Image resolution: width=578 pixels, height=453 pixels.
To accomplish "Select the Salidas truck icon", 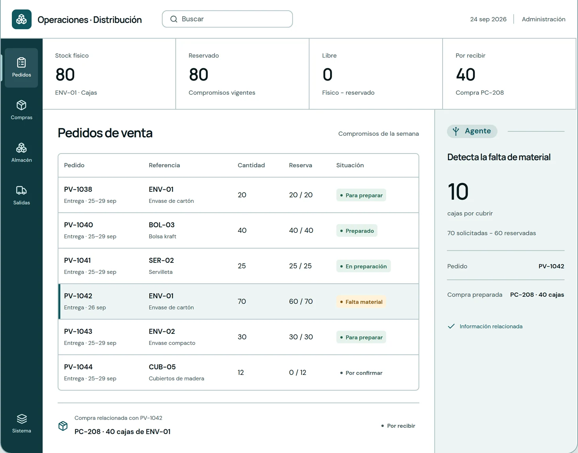I will [x=21, y=191].
